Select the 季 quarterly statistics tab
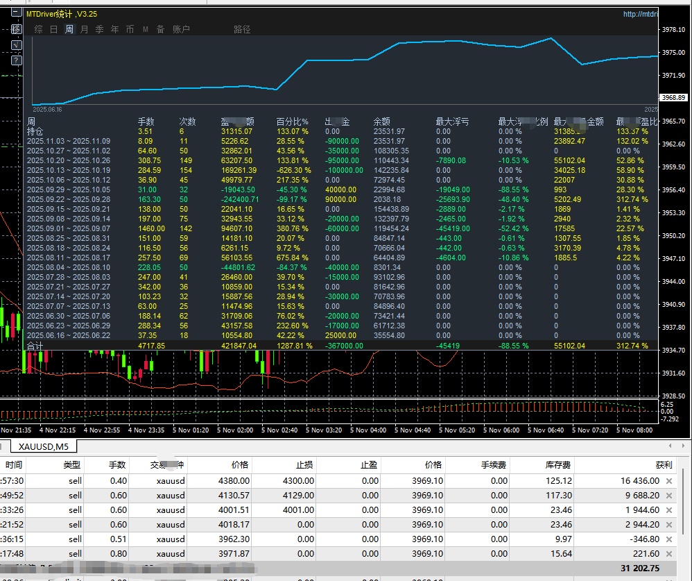692x581 pixels. pos(99,29)
